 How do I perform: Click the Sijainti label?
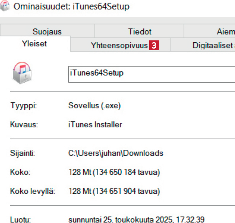[x=23, y=153]
